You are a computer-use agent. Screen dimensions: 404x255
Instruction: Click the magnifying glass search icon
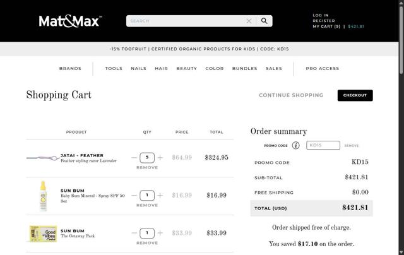coord(264,21)
